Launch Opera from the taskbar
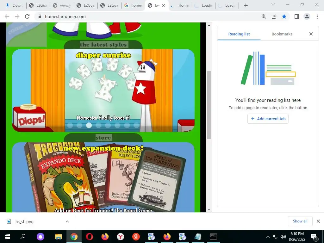Image resolution: width=324 pixels, height=243 pixels. tap(90, 237)
